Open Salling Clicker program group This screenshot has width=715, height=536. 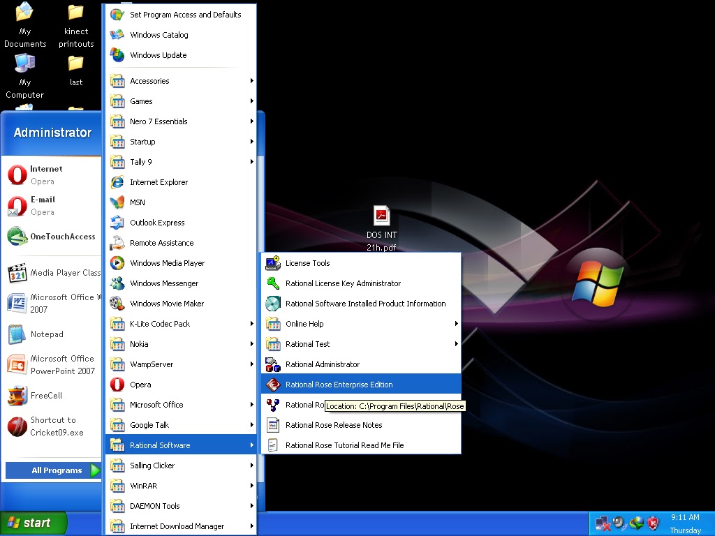click(x=181, y=466)
